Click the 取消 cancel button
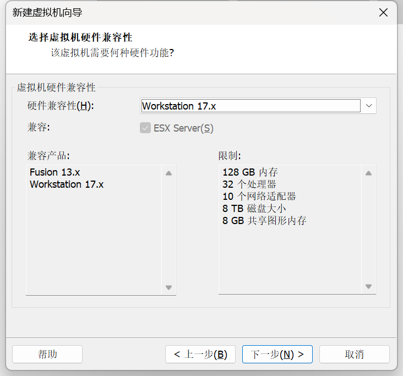Image resolution: width=403 pixels, height=376 pixels. coord(355,354)
